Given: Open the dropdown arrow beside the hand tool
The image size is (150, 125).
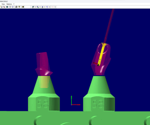Looking at the screenshot, I should [x=44, y=7].
